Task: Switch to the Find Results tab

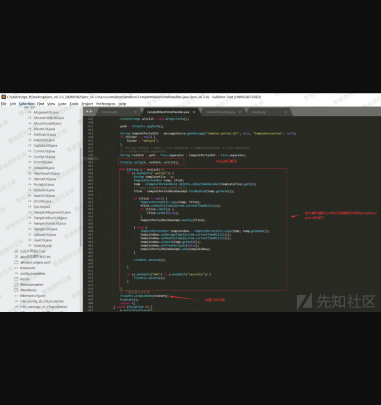Action: pos(109,112)
